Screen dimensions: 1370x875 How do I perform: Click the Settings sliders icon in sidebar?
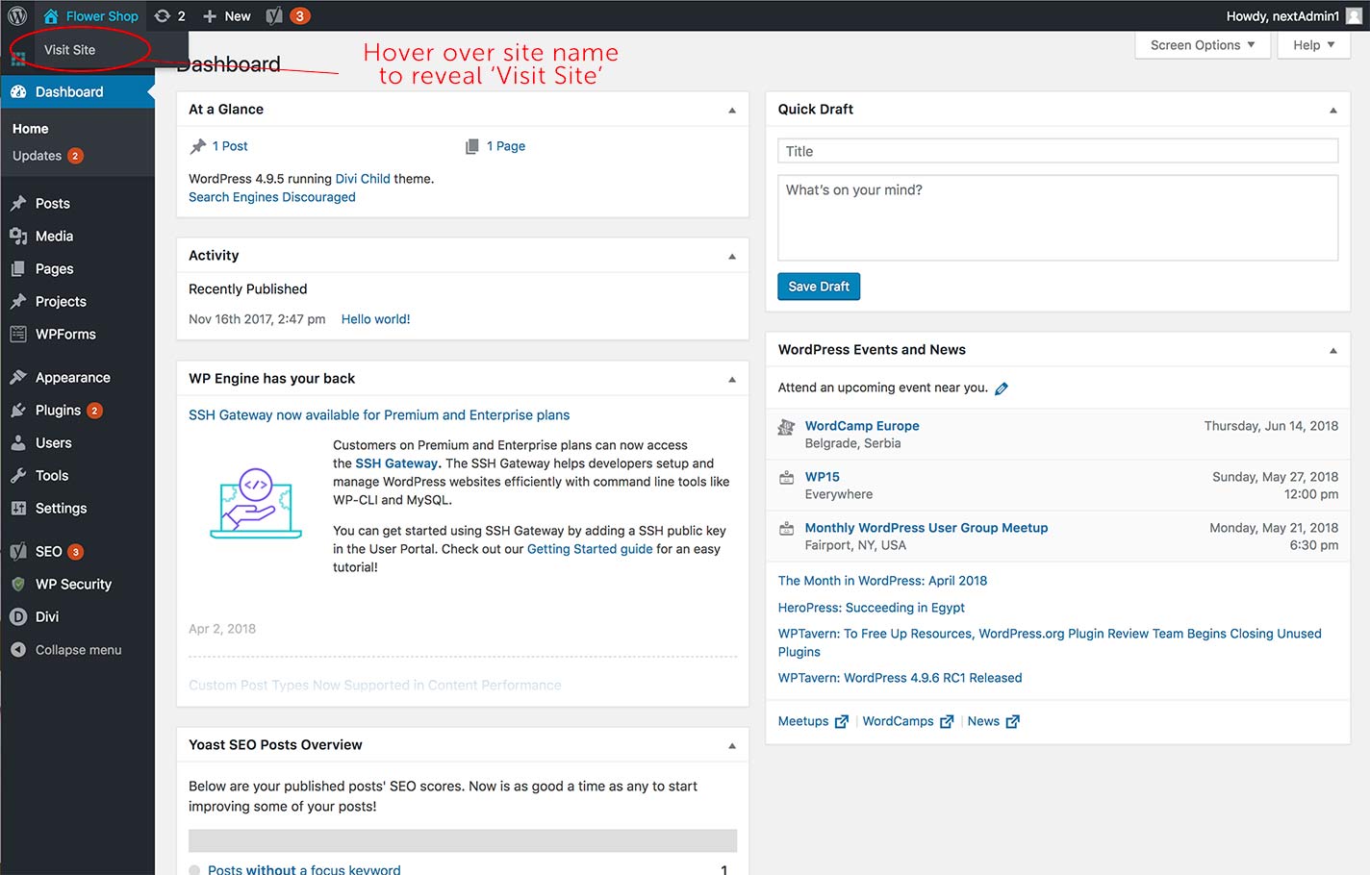(x=18, y=508)
